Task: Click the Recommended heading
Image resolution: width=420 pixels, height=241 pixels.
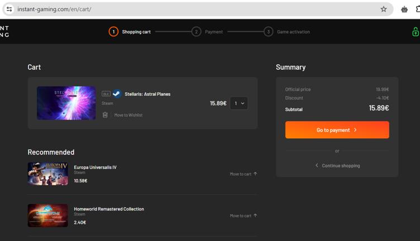Action: (51, 152)
